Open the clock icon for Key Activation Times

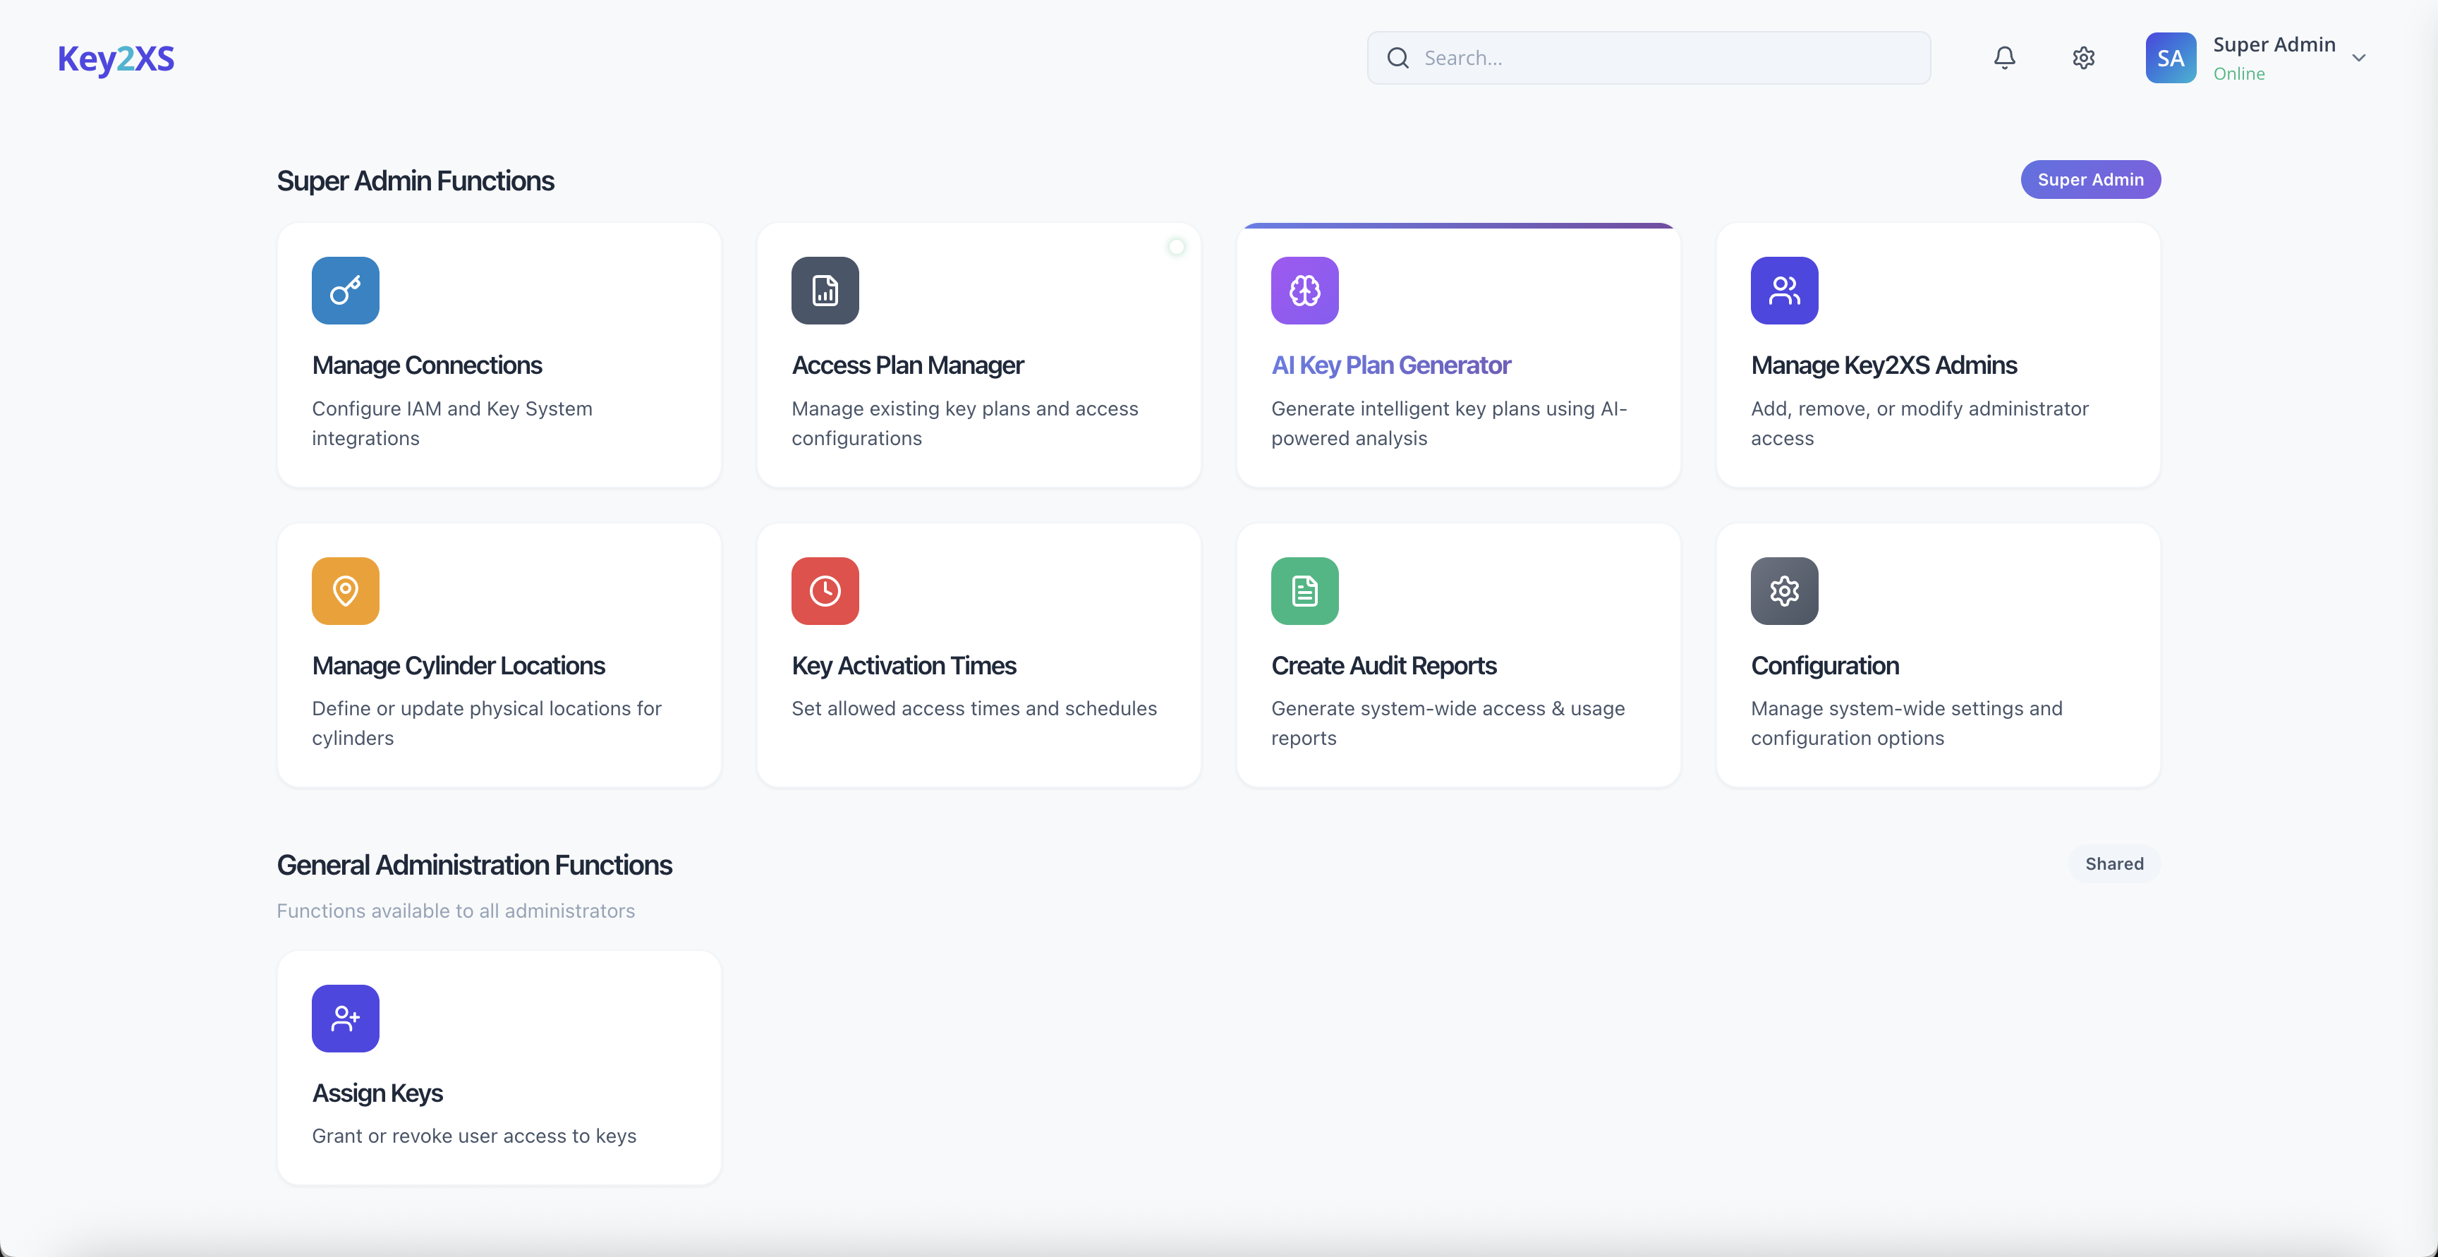click(x=825, y=590)
